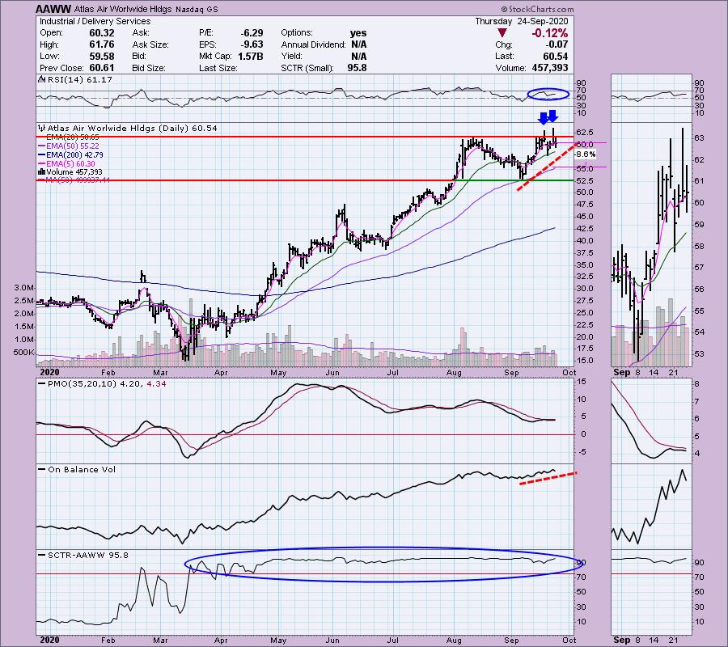The width and height of the screenshot is (728, 647).
Task: Click the 3.0M volume scale label
Action: pos(24,288)
